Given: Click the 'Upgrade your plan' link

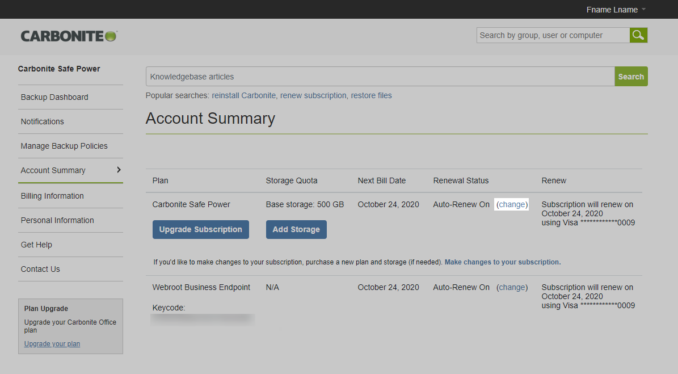Looking at the screenshot, I should pyautogui.click(x=52, y=344).
